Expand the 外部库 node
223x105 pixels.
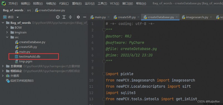pyautogui.click(x=3, y=76)
